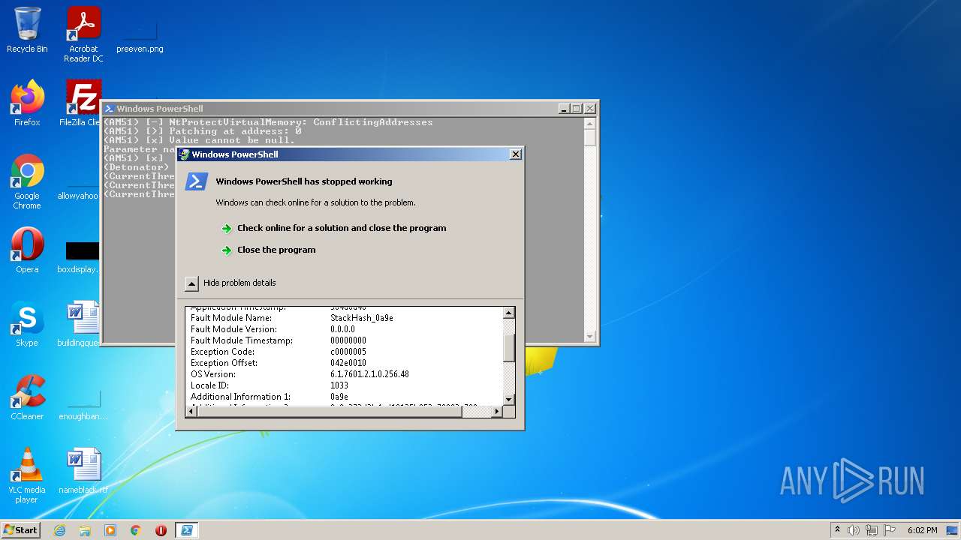Launch Opera from the taskbar
This screenshot has width=961, height=540.
tap(161, 530)
